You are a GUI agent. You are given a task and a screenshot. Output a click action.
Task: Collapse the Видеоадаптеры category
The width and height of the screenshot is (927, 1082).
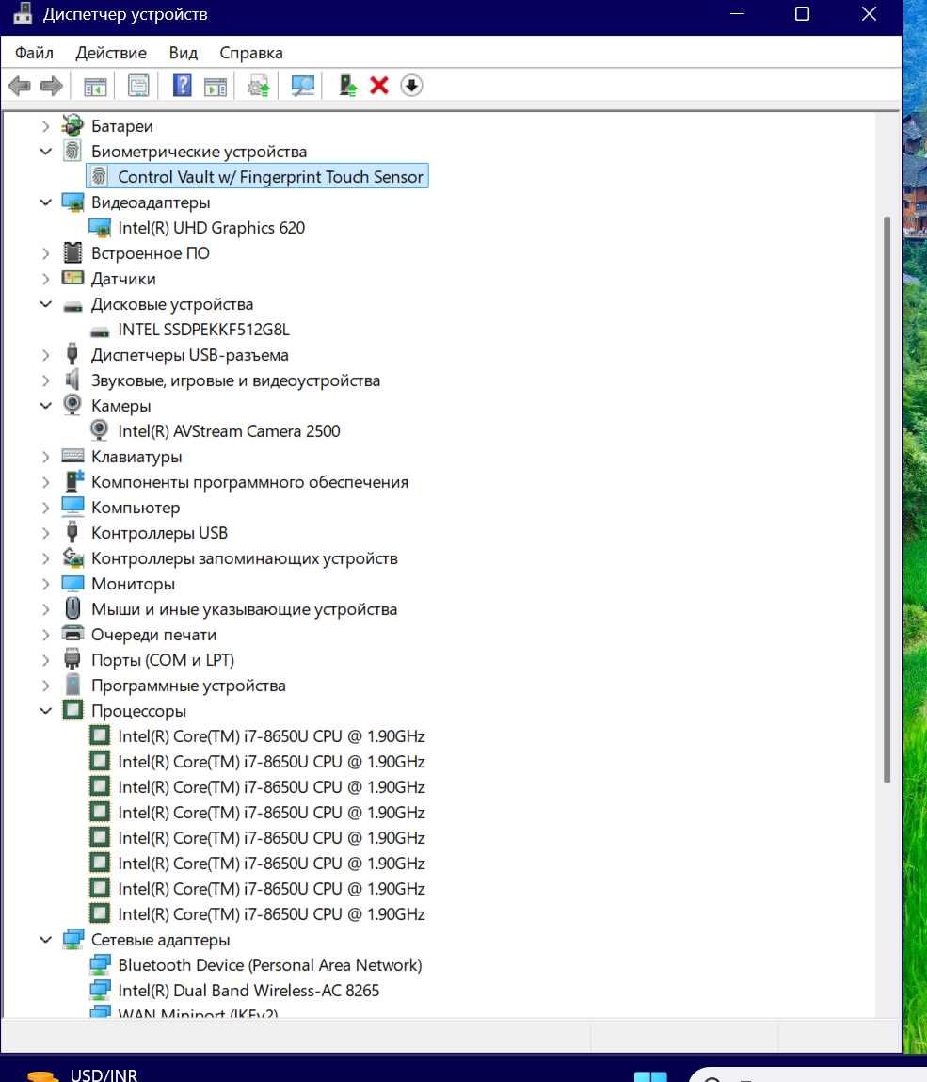tap(45, 202)
